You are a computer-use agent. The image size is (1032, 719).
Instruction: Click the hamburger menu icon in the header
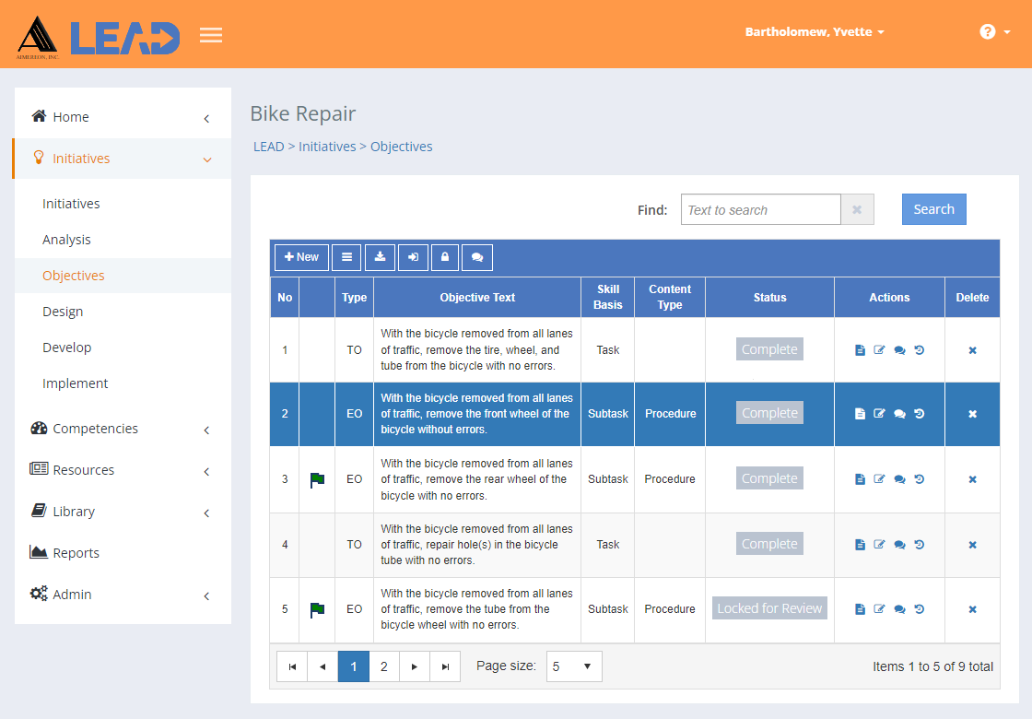[x=211, y=35]
